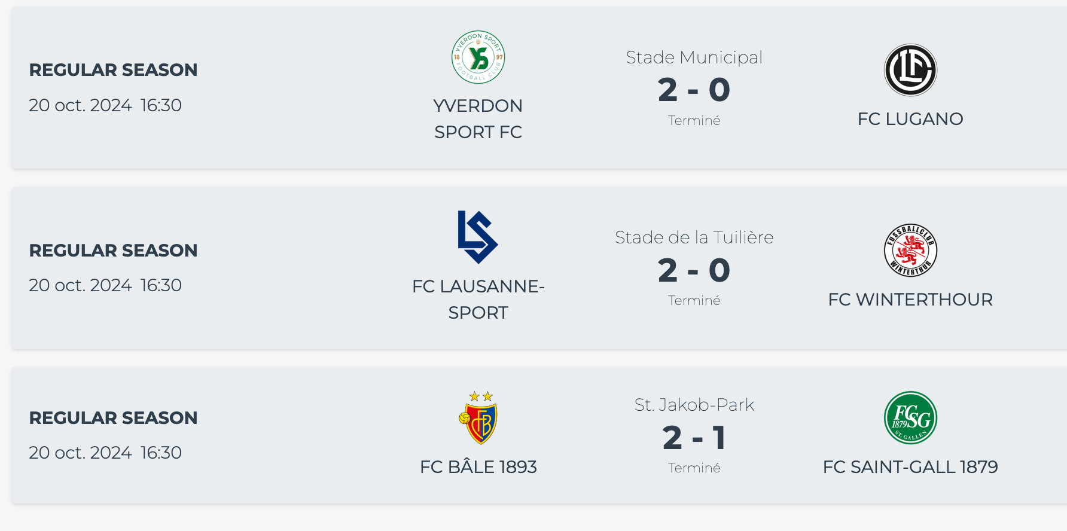Click the Yverdon Sport FC logo

(x=478, y=57)
